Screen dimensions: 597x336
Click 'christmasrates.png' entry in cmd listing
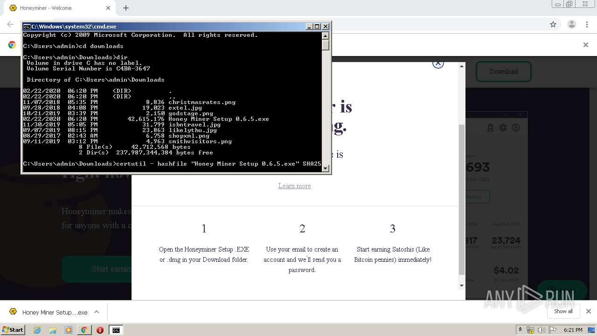pos(202,102)
